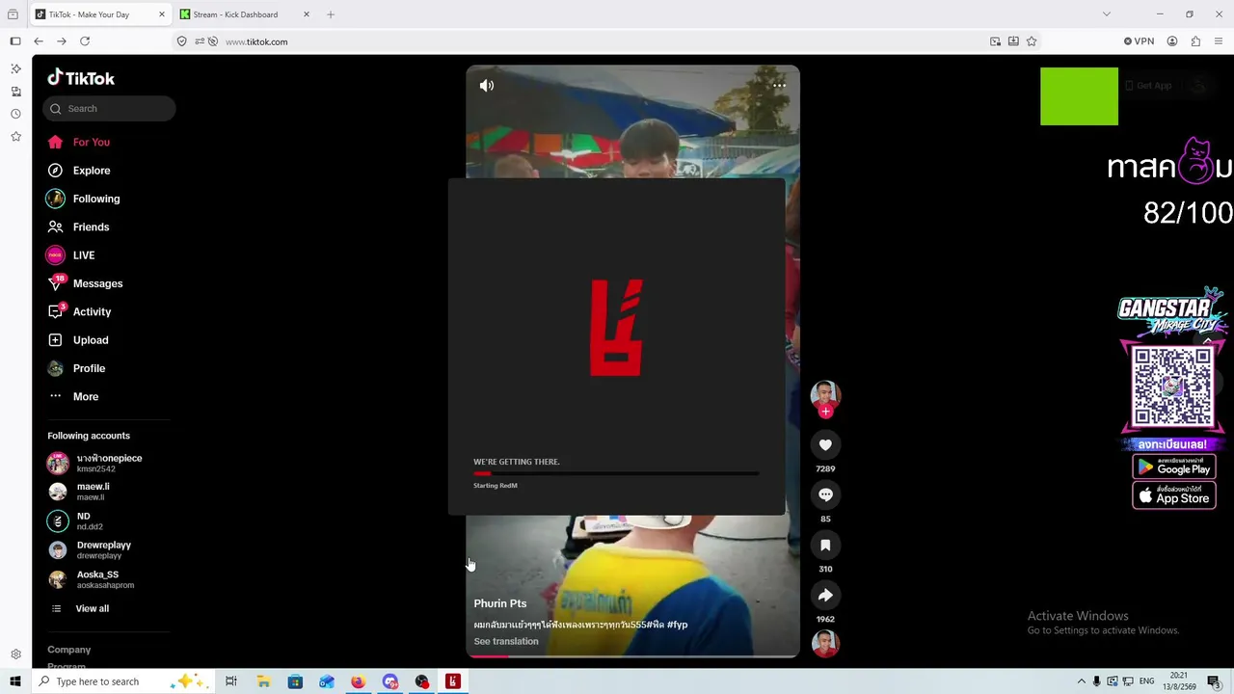Click the #fyp hashtag in caption

coord(677,625)
